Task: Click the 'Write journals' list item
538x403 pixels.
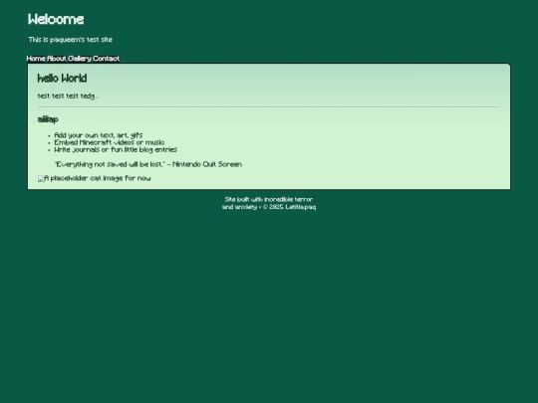Action: (116, 149)
